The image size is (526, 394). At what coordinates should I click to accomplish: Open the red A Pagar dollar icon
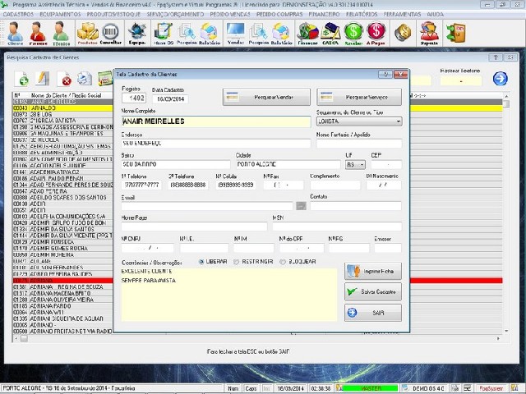click(x=376, y=33)
